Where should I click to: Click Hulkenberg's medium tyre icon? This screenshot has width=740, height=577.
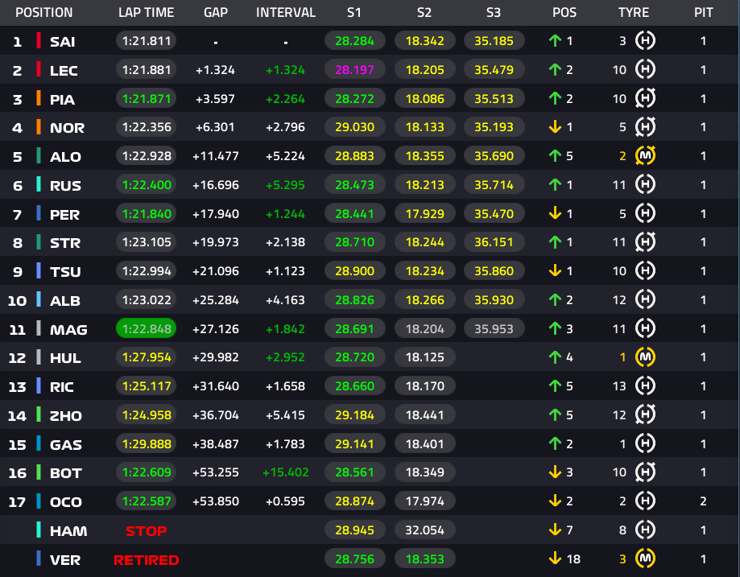click(x=645, y=357)
